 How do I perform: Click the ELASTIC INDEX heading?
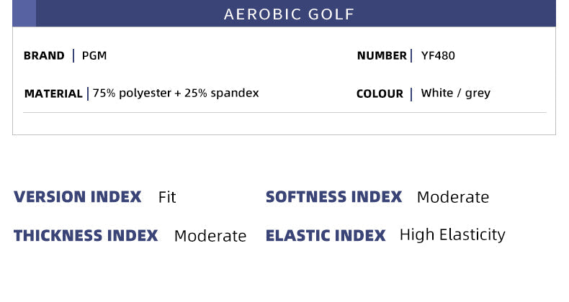[x=326, y=235]
